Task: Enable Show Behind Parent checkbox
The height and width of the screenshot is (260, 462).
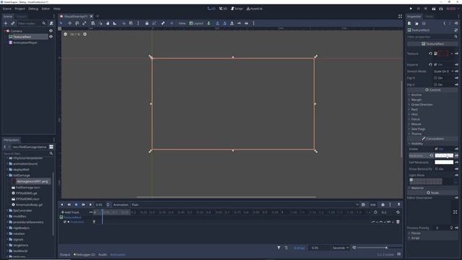Action: pos(436,169)
